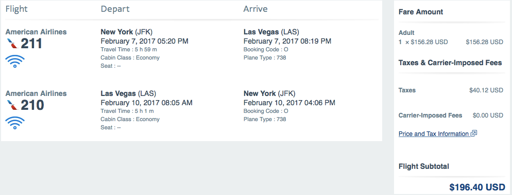The width and height of the screenshot is (512, 195).
Task: Click the Wi-Fi icon under flight 211
Action: (15, 61)
